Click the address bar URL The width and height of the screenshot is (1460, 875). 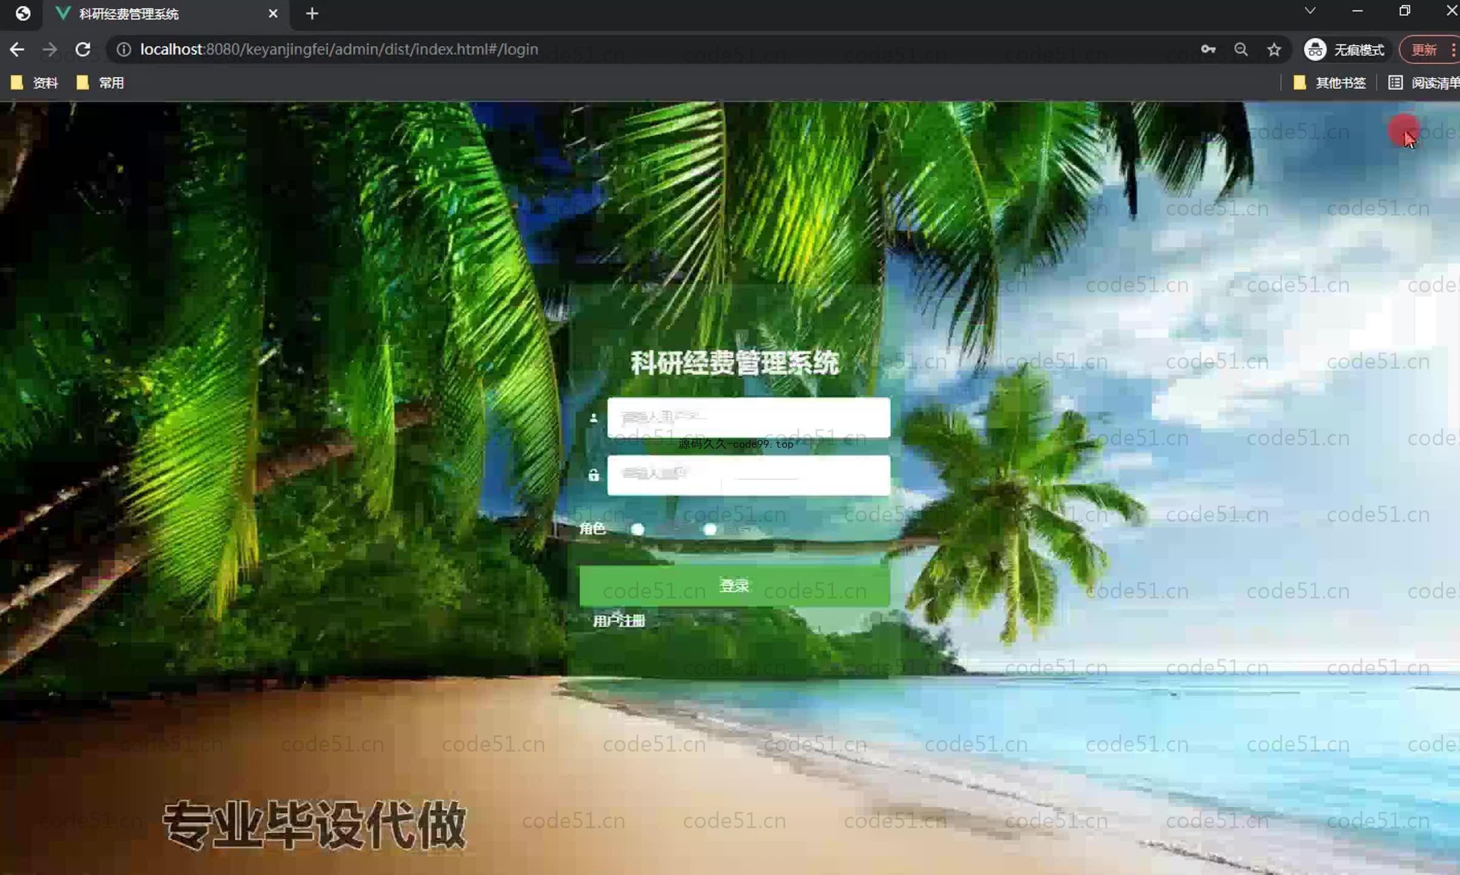pyautogui.click(x=339, y=49)
